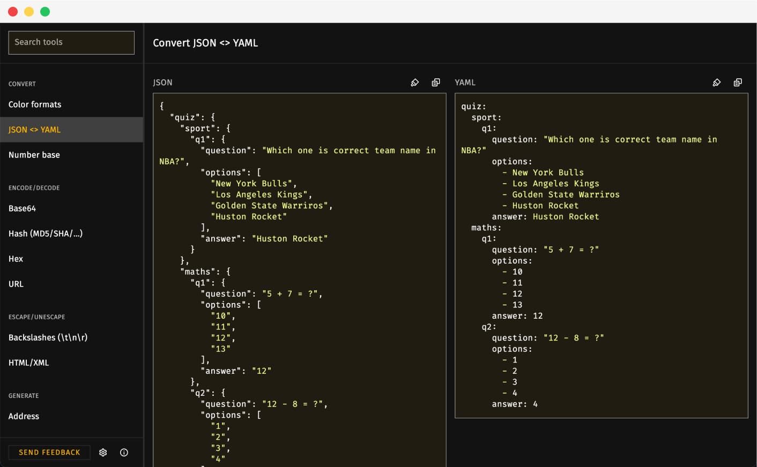Click the "quiz" key in JSON

185,117
